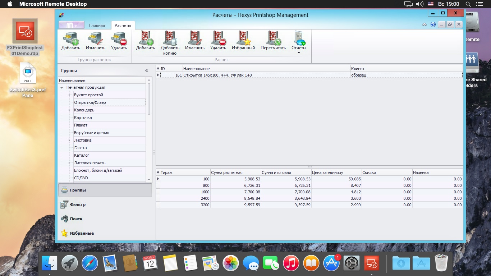This screenshot has width=491, height=276.
Task: Sort by Клиент column header
Action: point(406,69)
